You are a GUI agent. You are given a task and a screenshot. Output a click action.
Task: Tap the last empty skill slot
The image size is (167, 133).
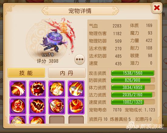point(76,120)
